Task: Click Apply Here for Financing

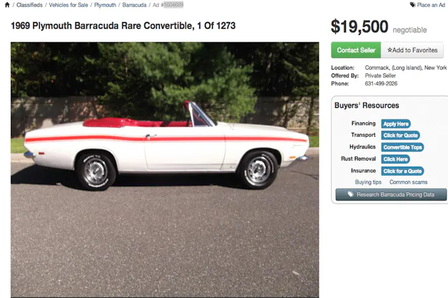Action: click(x=395, y=124)
